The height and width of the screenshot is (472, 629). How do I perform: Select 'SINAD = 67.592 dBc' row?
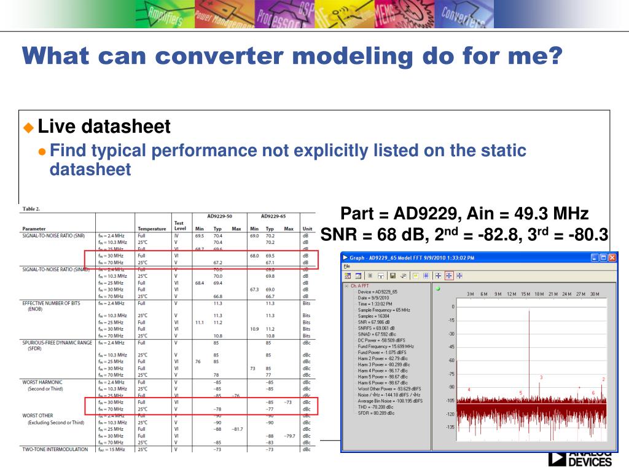377,334
